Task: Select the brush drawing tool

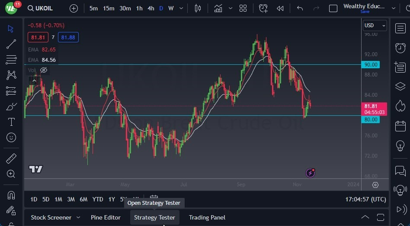Action: click(x=11, y=106)
